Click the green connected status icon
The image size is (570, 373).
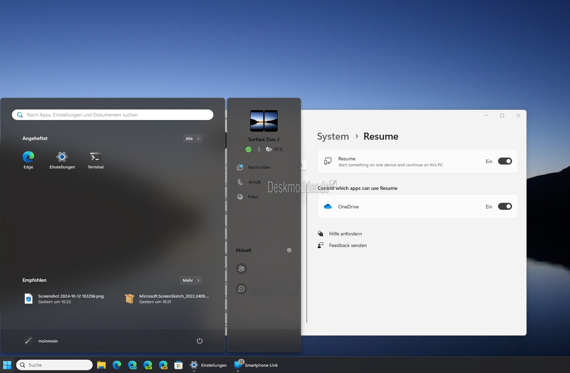[x=248, y=149]
